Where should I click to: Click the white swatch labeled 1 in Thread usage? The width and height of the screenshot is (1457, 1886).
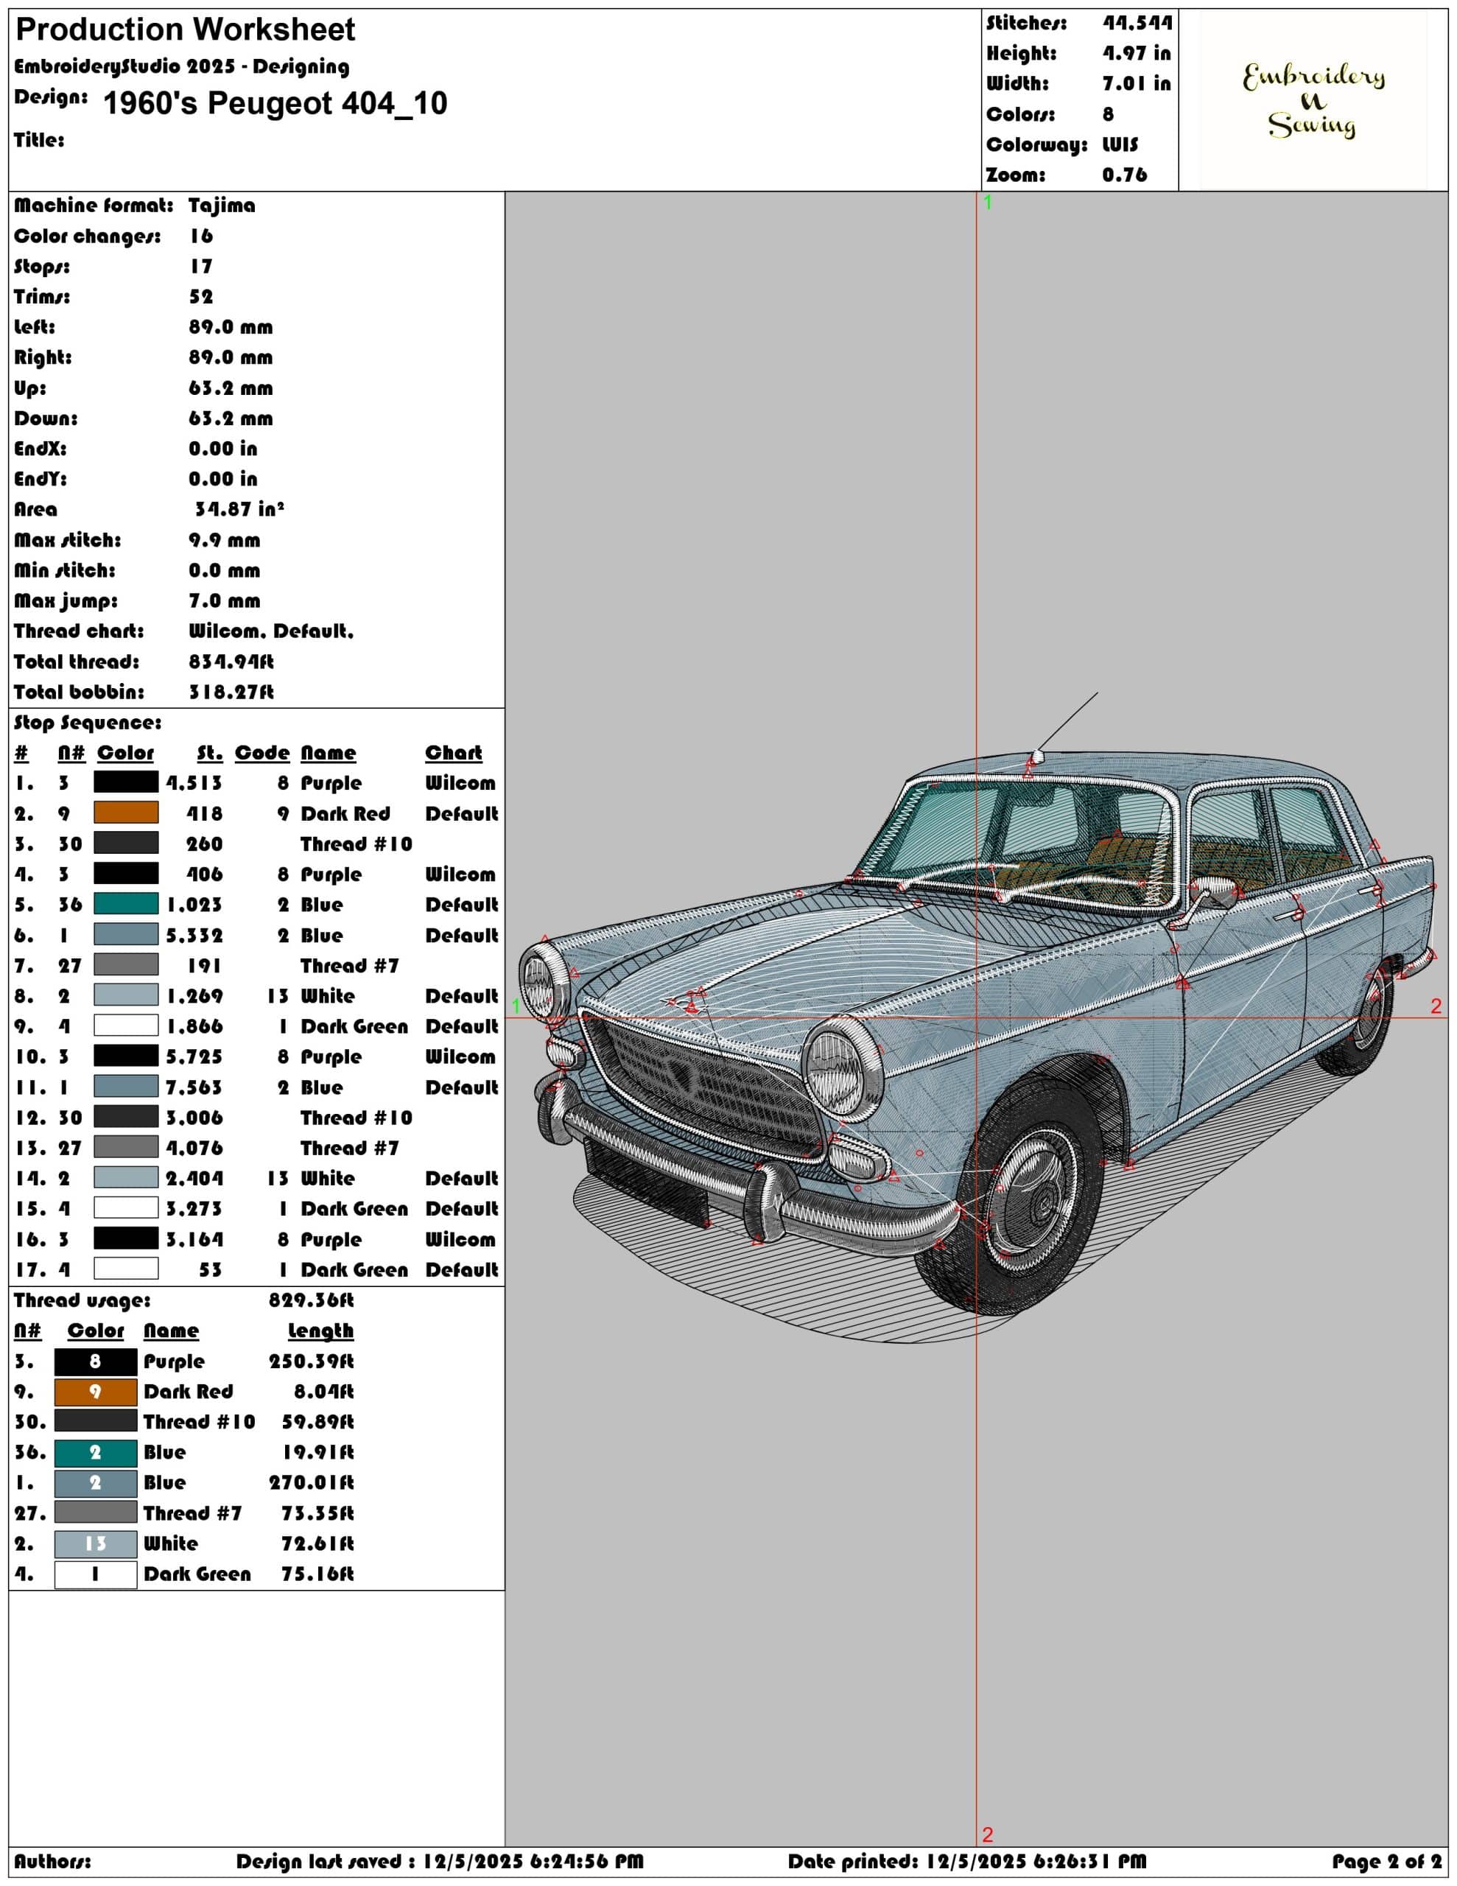96,1574
